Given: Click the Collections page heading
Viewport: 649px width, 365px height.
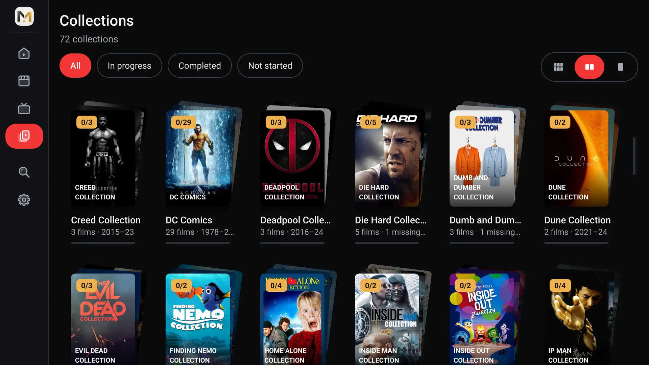Looking at the screenshot, I should coord(97,21).
